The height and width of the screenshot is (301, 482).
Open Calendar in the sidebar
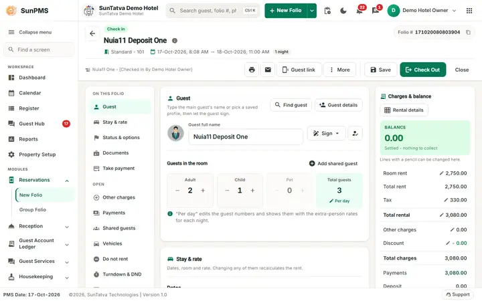coord(39,93)
